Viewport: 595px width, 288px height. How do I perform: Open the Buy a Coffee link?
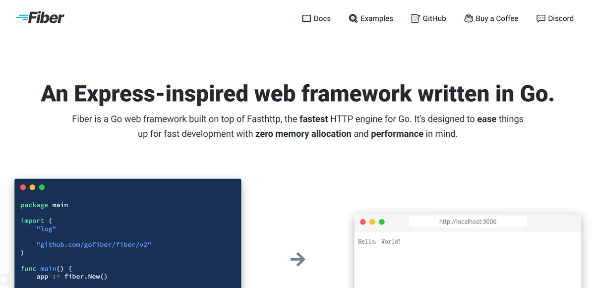[x=491, y=19]
